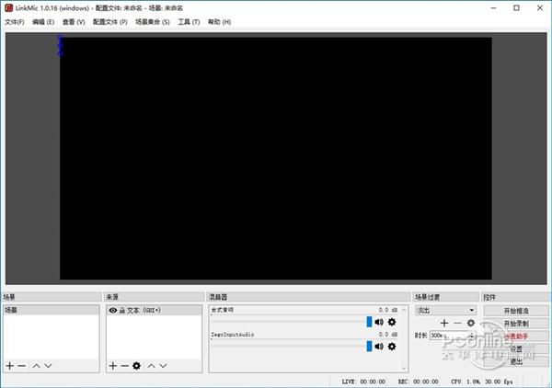Open audio settings gear for desktop audio

392,322
